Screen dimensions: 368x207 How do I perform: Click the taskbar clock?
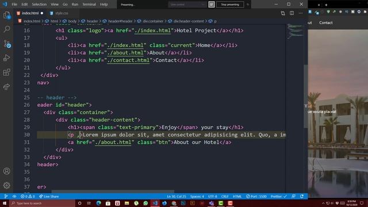[352, 203]
